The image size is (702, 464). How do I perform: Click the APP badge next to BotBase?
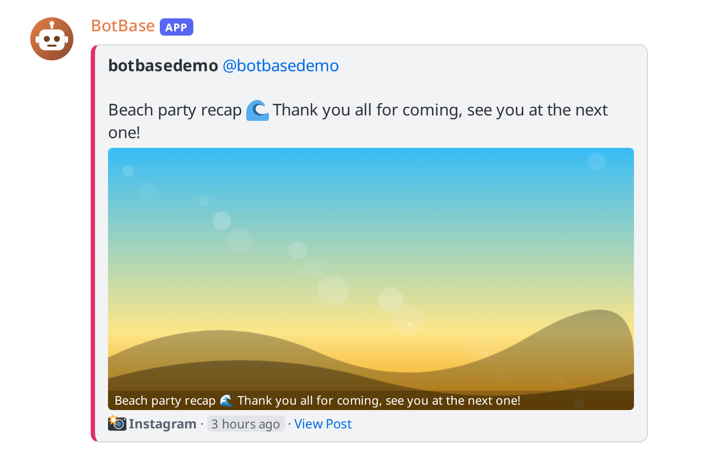click(x=177, y=27)
